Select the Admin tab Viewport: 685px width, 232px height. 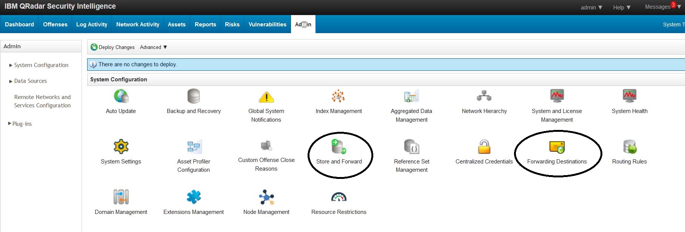303,24
